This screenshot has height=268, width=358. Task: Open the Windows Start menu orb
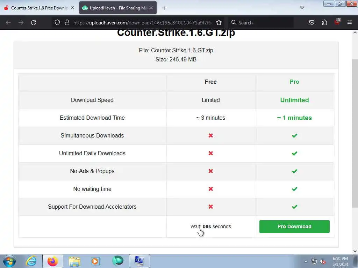[9, 261]
